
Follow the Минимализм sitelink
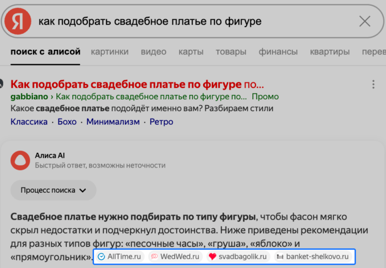point(113,122)
